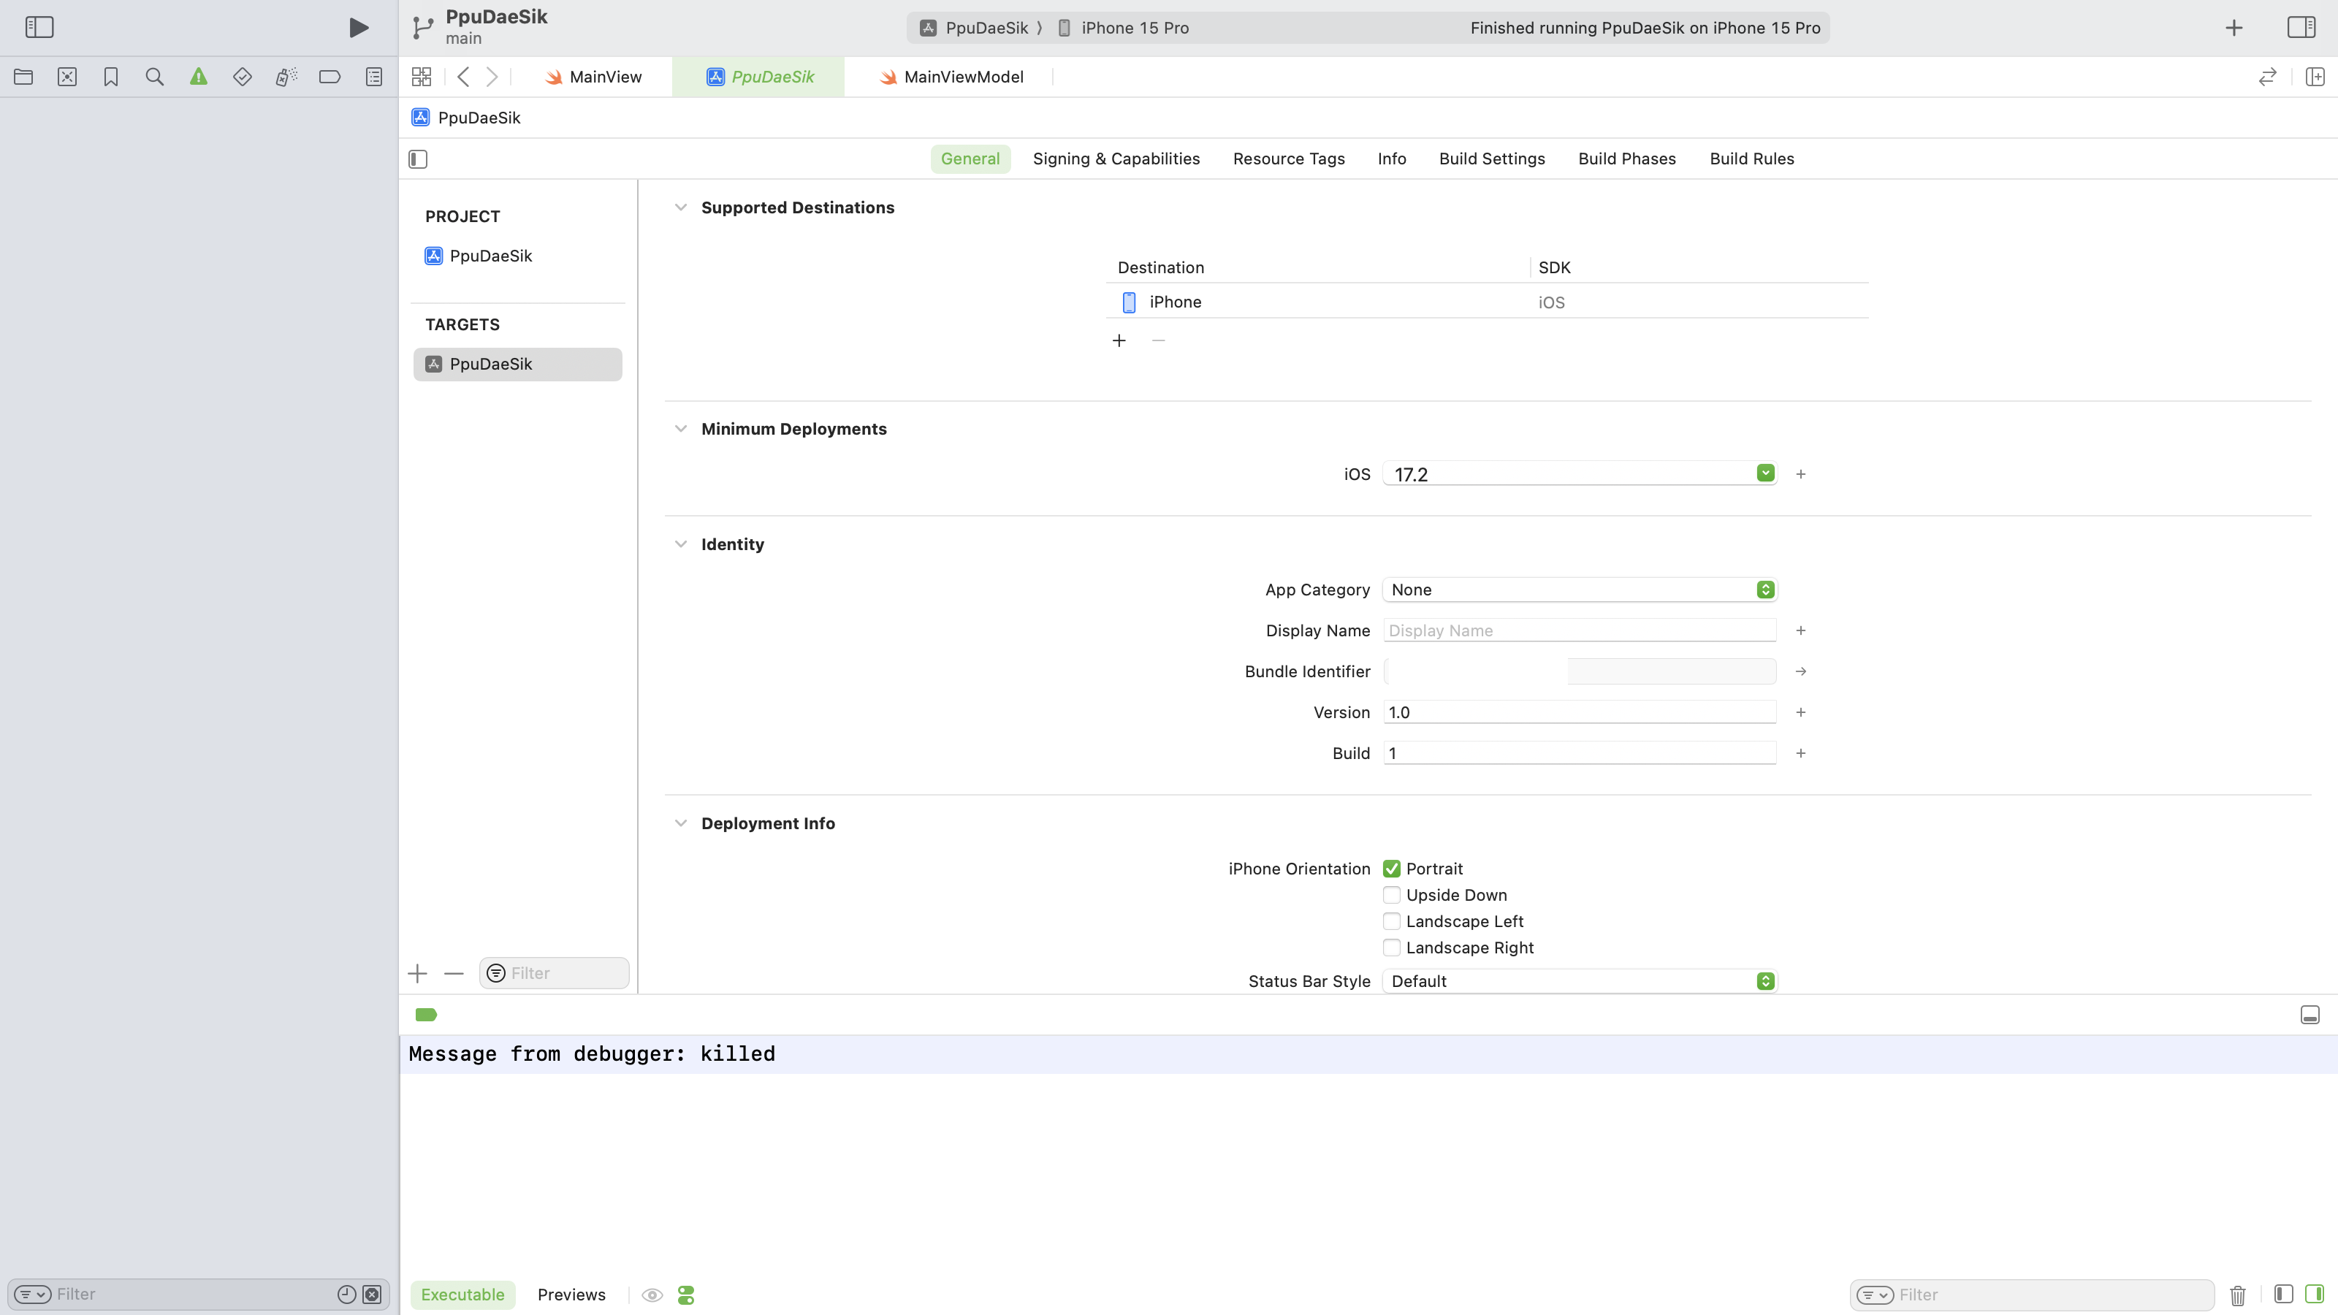Viewport: 2338px width, 1315px height.
Task: Collapse the Minimum Deployments section
Action: coord(681,430)
